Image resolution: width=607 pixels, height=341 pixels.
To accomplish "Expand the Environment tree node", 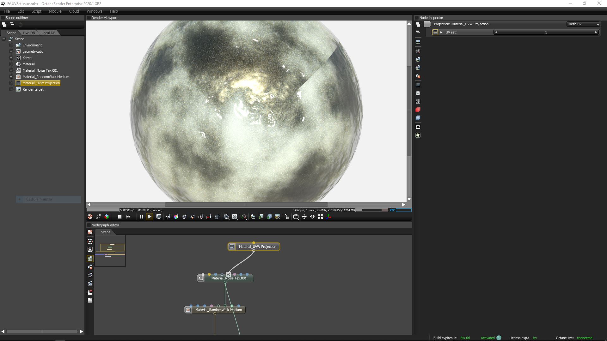I will [x=11, y=45].
